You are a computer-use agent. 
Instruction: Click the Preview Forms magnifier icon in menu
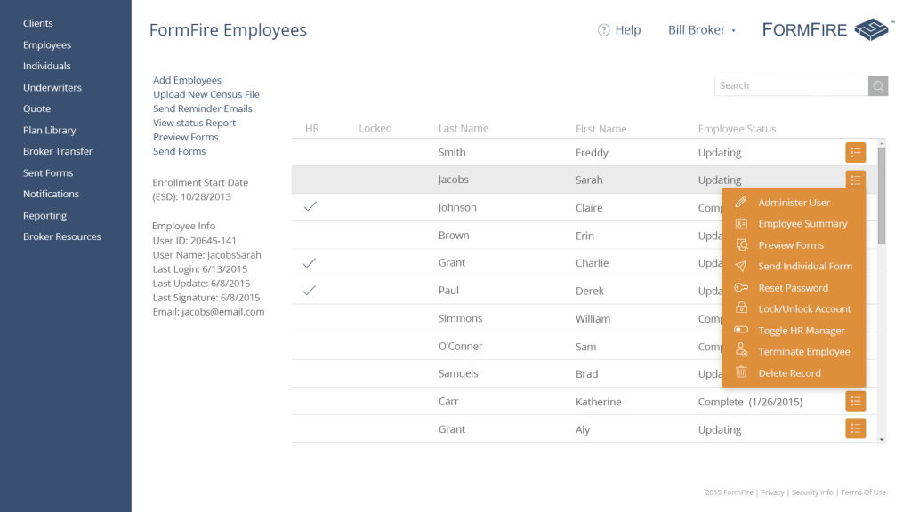(x=741, y=245)
